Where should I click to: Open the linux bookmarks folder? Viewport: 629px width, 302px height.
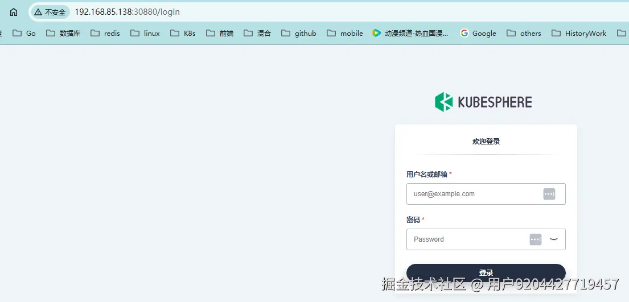[x=145, y=34]
